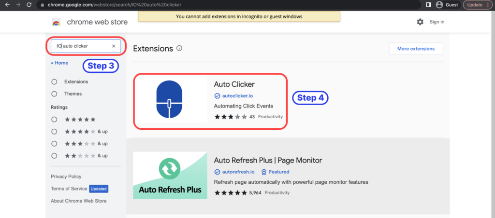Viewport: 495px width, 218px height.
Task: Click the Auto Clicker extension title
Action: [234, 84]
